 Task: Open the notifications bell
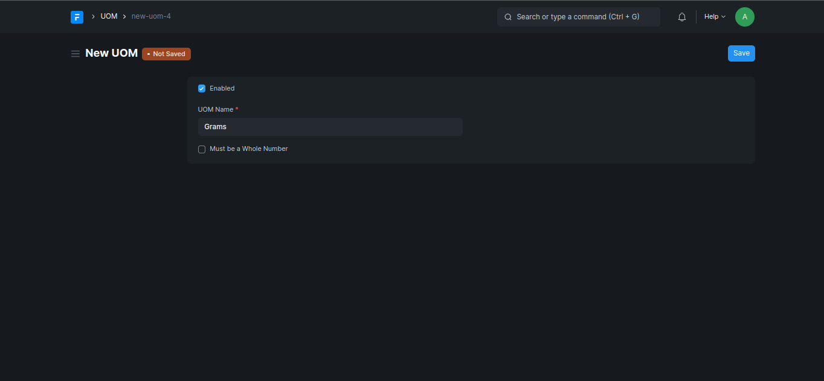tap(682, 17)
